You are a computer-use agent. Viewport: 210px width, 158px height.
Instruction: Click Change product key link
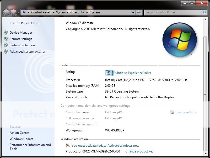pos(139,151)
